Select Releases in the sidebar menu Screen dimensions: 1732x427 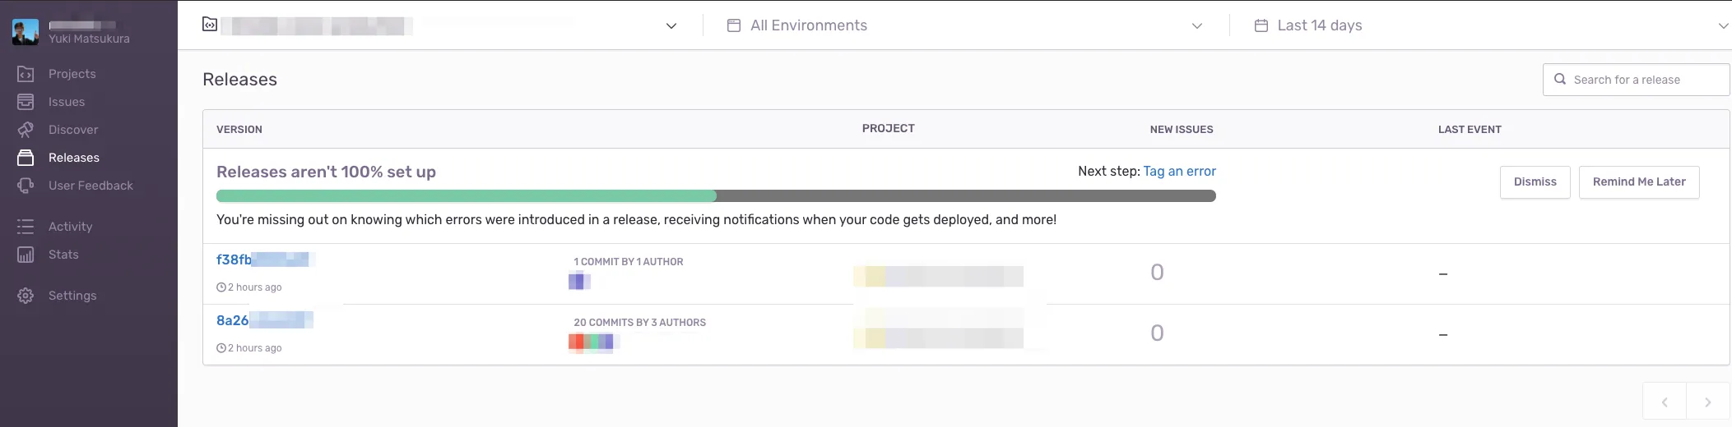73,158
